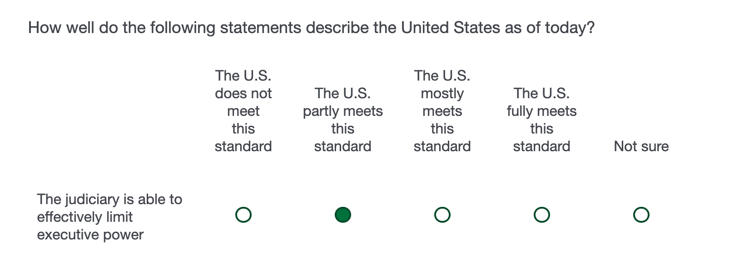Click 'as of today?' in the question

pyautogui.click(x=549, y=28)
